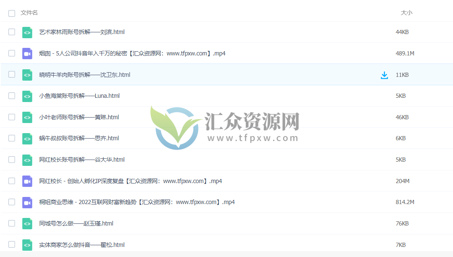
Task: Click the download icon on 晓明牛羊肉 row
Action: 384,75
